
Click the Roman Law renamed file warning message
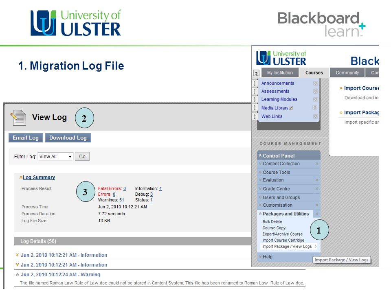pyautogui.click(x=162, y=283)
